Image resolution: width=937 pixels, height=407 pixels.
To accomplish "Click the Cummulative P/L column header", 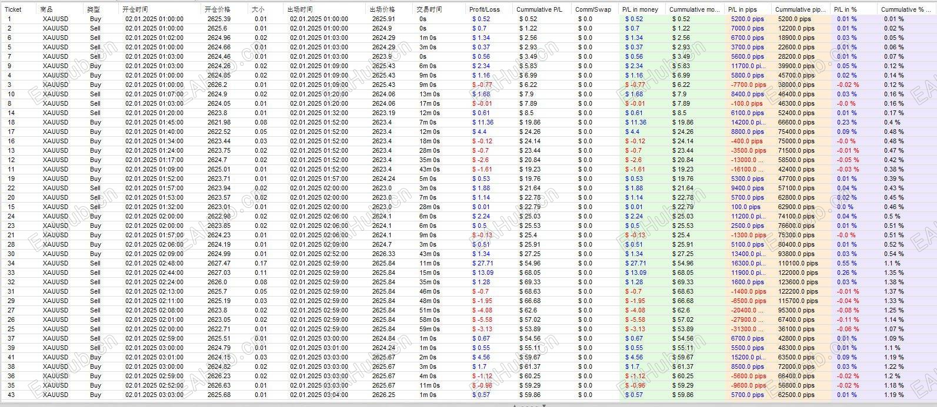I will 539,9.
